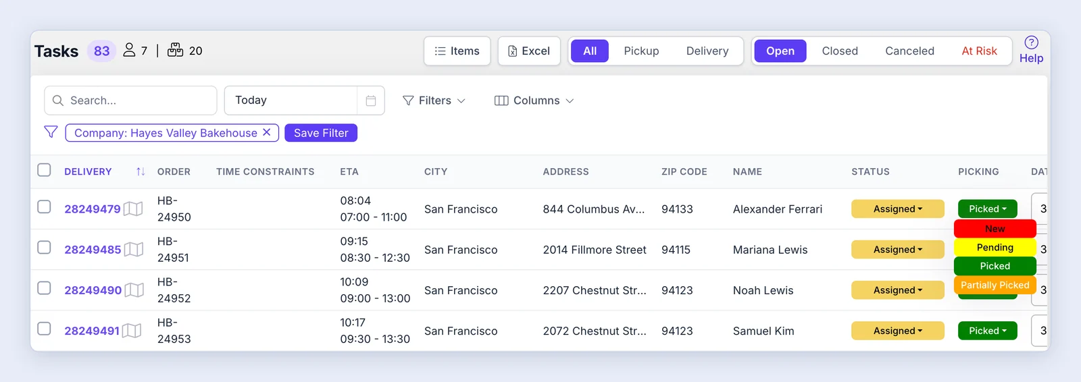The width and height of the screenshot is (1081, 382).
Task: Open Assigned status dropdown for Noah Lewis
Action: pos(897,290)
